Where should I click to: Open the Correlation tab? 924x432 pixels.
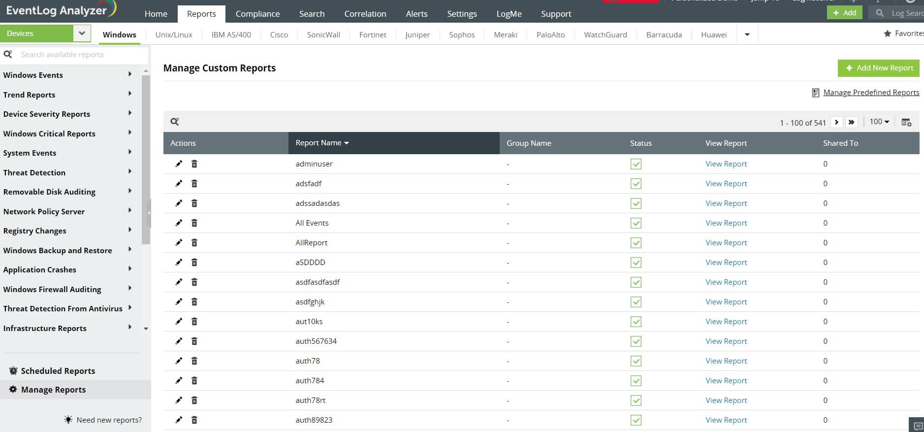[x=365, y=14]
